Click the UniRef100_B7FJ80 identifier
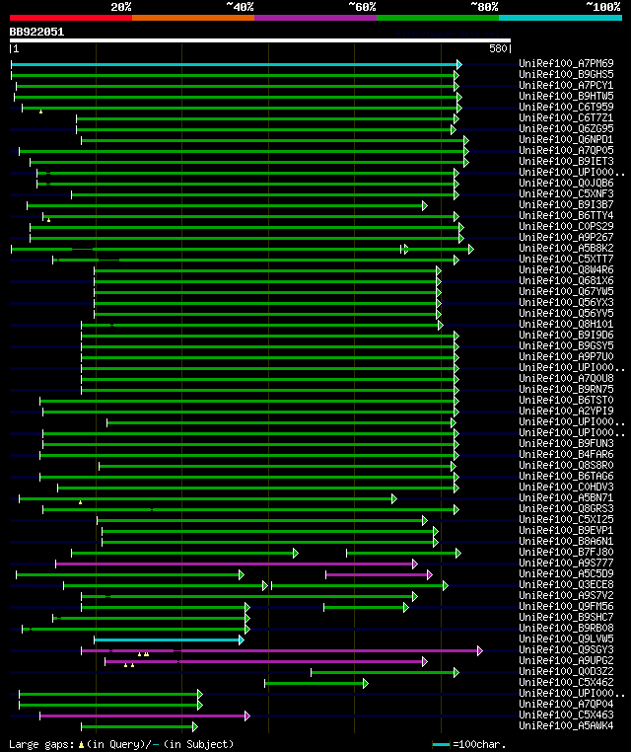 tap(566, 552)
